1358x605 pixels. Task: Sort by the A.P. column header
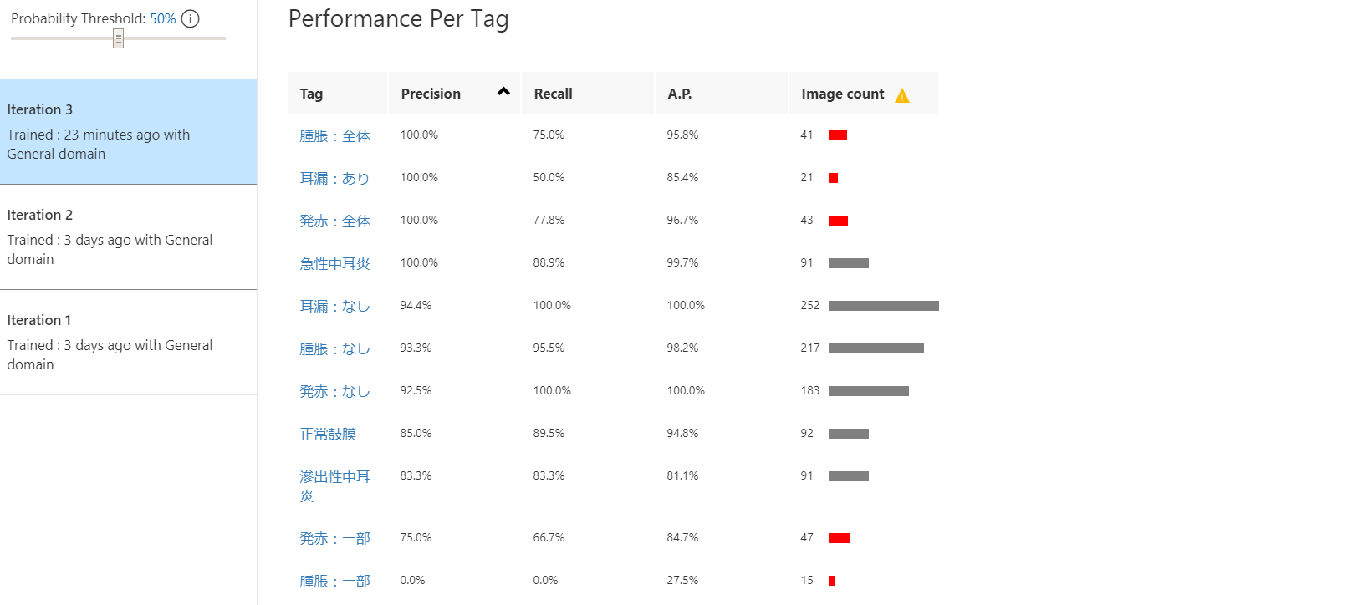(x=680, y=94)
